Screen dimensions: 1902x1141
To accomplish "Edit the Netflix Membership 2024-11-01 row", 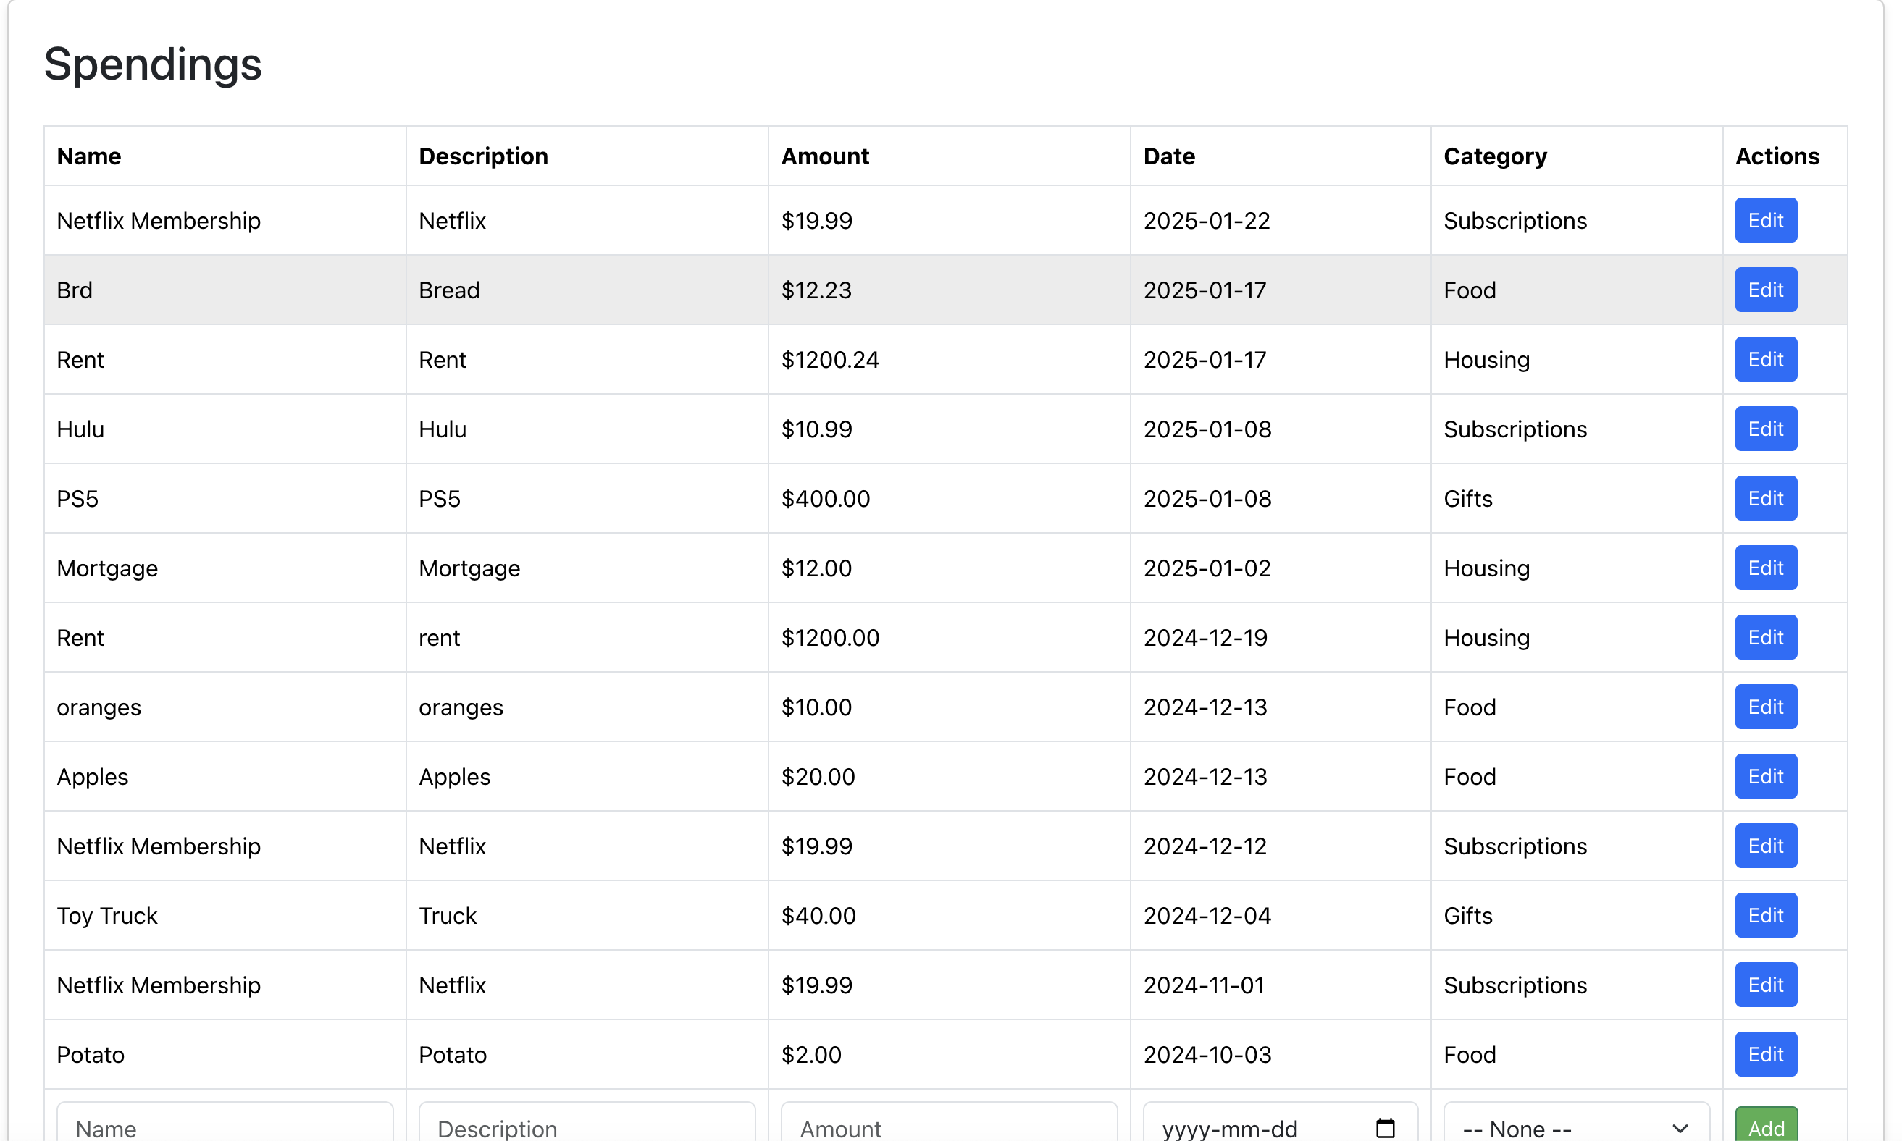I will (1765, 985).
